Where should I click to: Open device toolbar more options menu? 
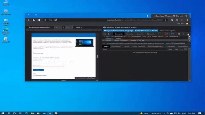click(99, 27)
